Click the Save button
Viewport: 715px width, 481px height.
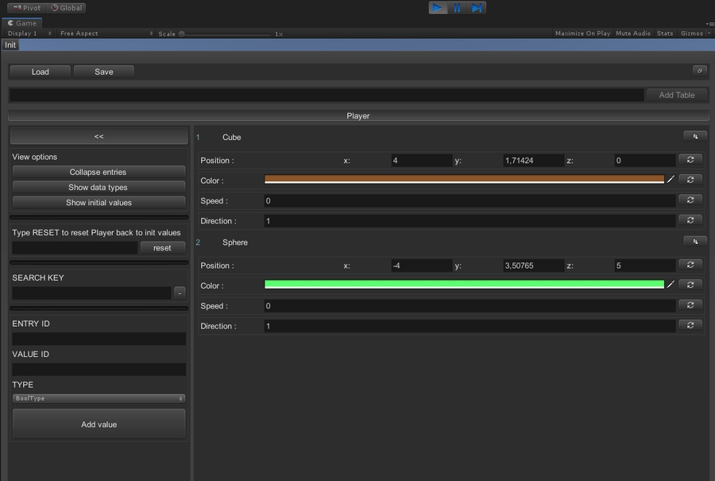click(x=103, y=71)
